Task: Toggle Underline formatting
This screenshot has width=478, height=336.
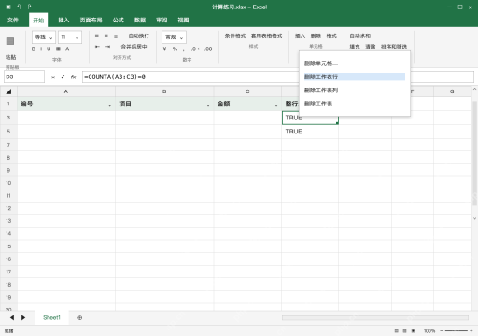Action: point(49,49)
